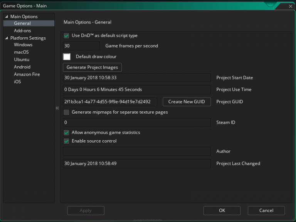Close the Game Options window
Image resolution: width=296 pixels, height=222 pixels.
[291, 6]
